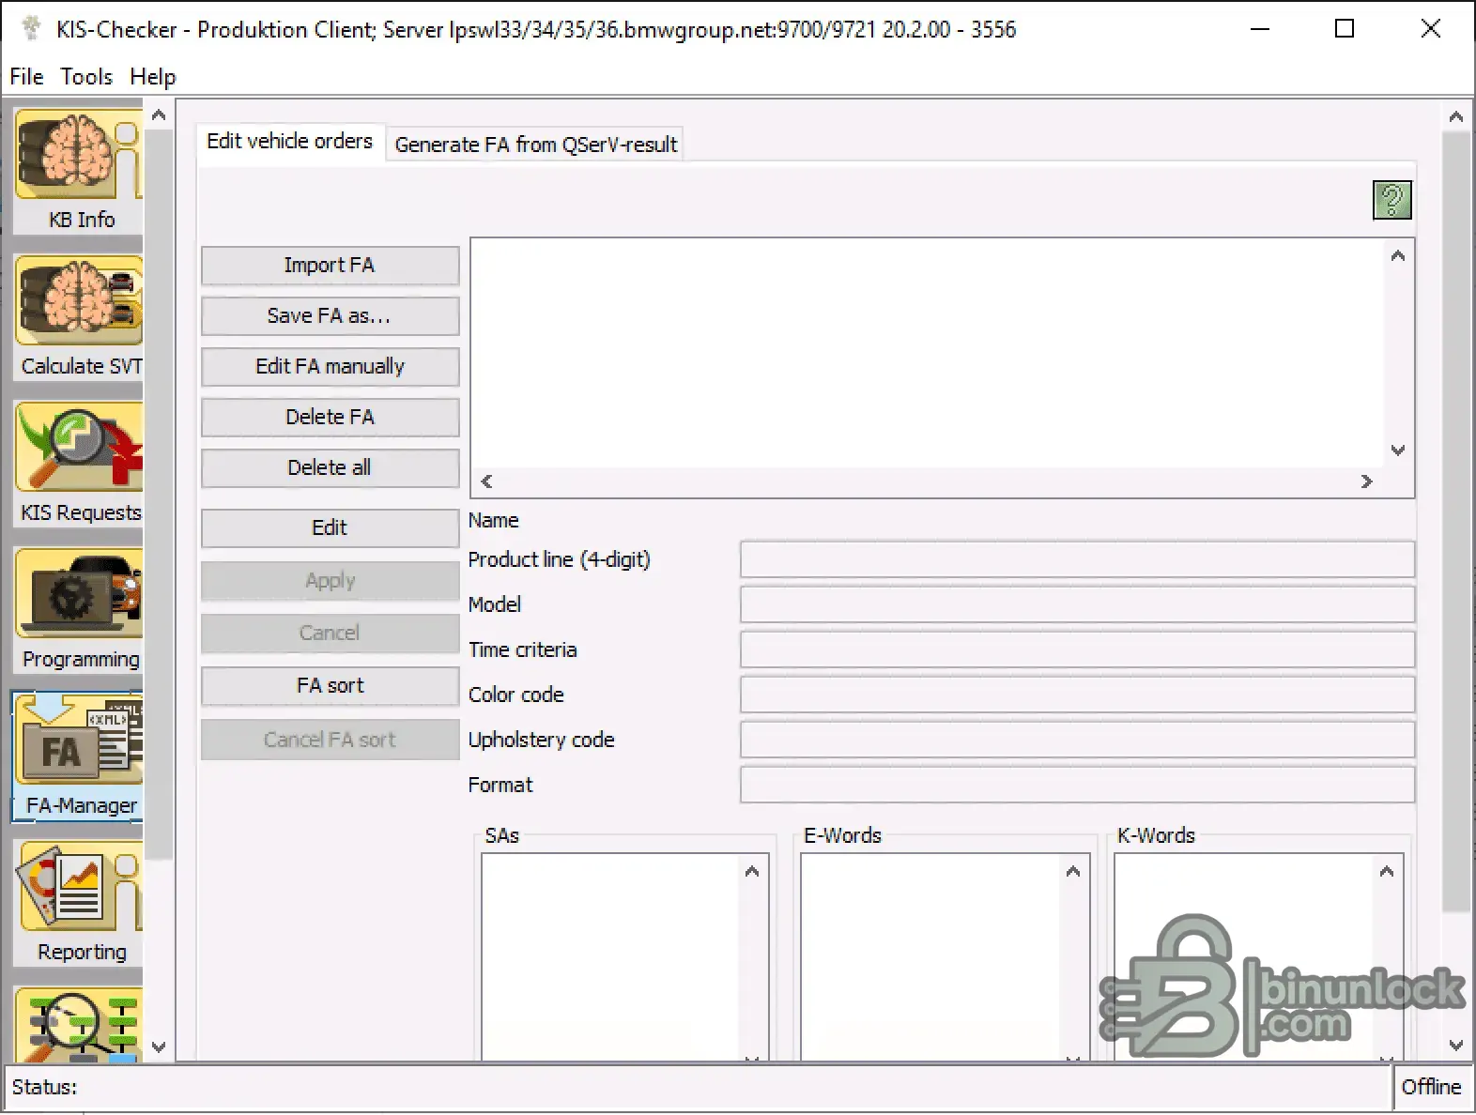Screen dimensions: 1476x1115
Task: Maximize the KIS-Checker window
Action: point(1345,29)
